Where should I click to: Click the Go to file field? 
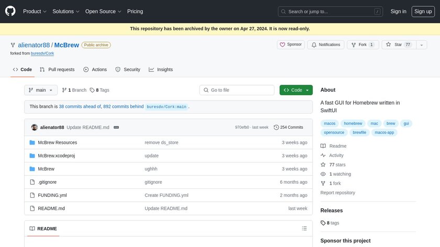click(x=237, y=90)
